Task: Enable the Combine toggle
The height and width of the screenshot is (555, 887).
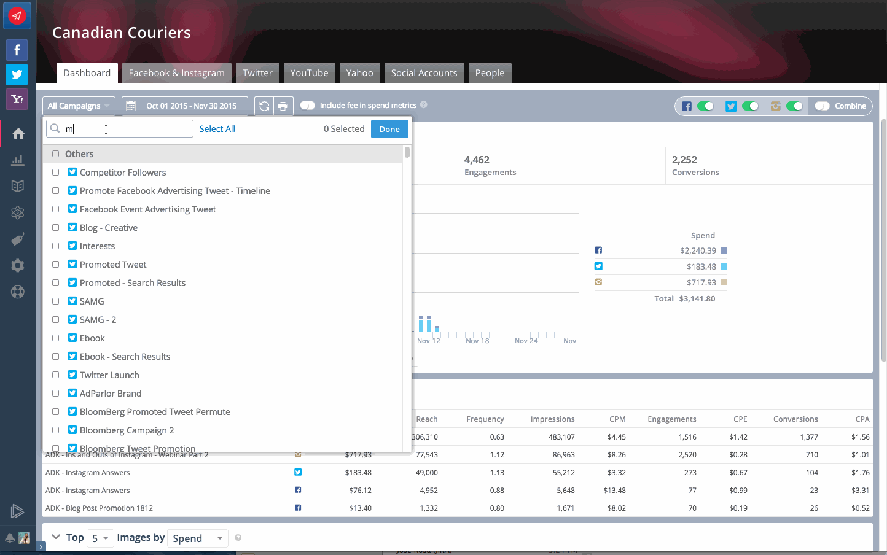Action: [822, 106]
